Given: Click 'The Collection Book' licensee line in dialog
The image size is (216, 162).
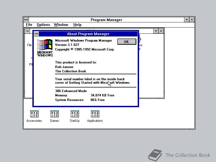Looking at the screenshot, I should [70, 71].
